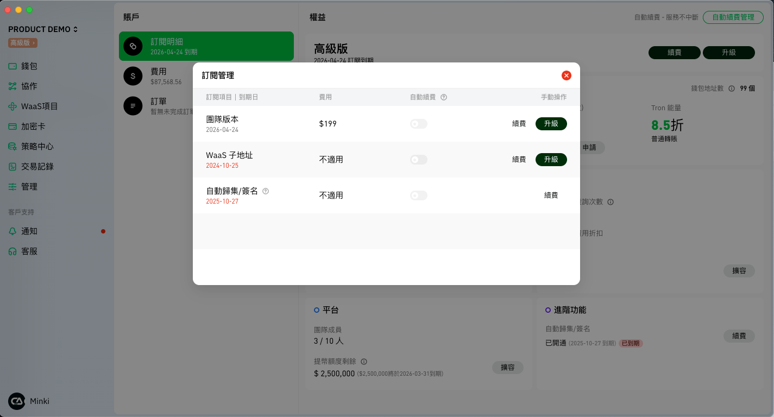Viewport: 774px width, 417px height.
Task: Click 續費 link for 自動歸集/簽名 row
Action: 551,195
